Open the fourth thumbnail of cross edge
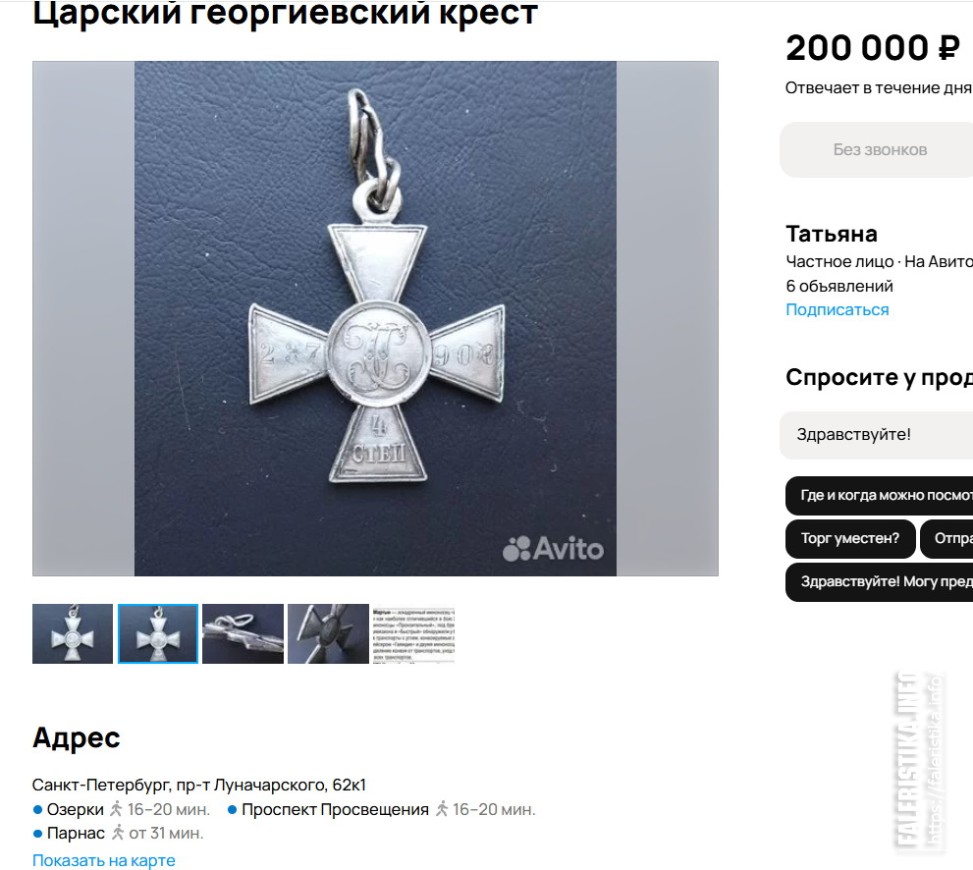Image resolution: width=973 pixels, height=870 pixels. (x=328, y=633)
